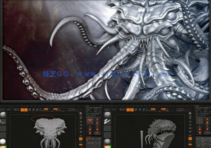
Task: Toggle Persp perspective icon in left ZBrush window
Action: [81, 132]
